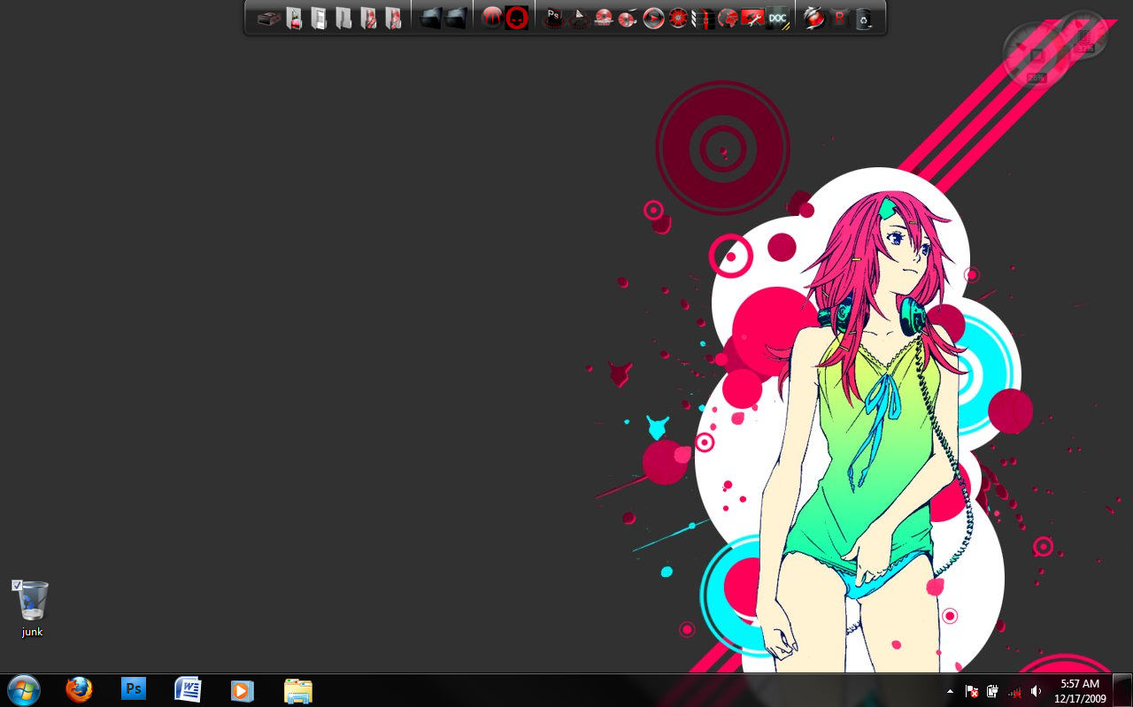Open the CD with music note icon
This screenshot has width=1133, height=707.
point(628,18)
